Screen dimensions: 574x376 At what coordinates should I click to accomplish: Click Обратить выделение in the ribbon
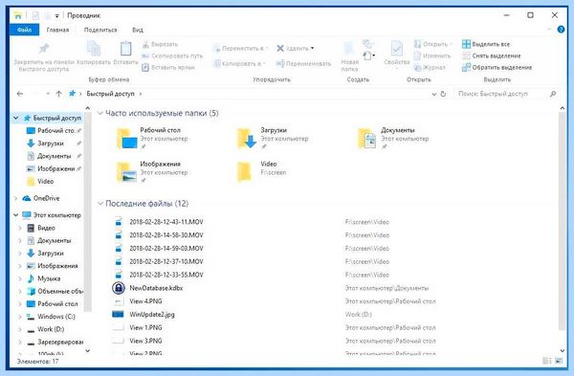(497, 67)
